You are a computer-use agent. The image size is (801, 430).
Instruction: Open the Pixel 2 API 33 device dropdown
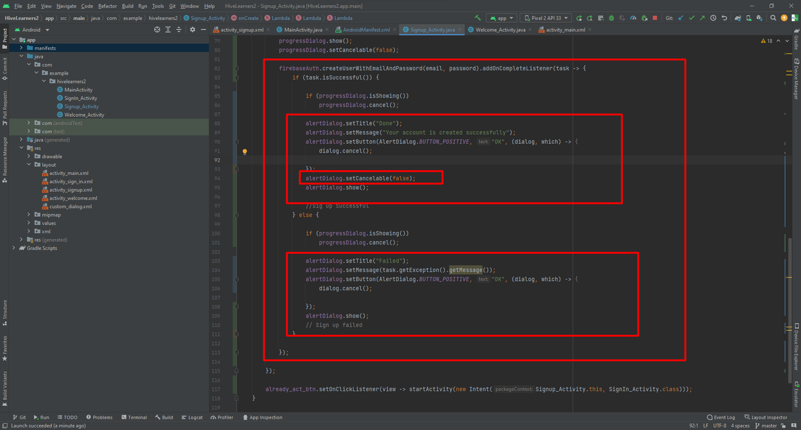click(x=546, y=18)
